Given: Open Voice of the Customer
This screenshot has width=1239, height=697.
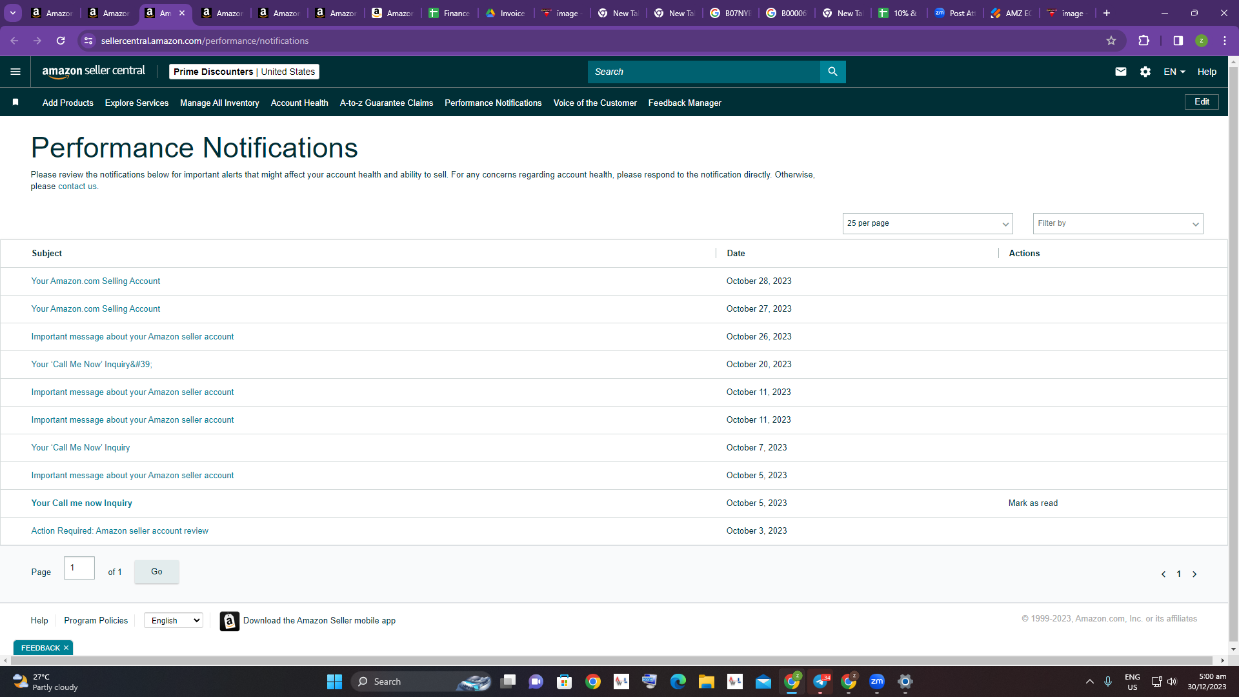Looking at the screenshot, I should coord(595,103).
